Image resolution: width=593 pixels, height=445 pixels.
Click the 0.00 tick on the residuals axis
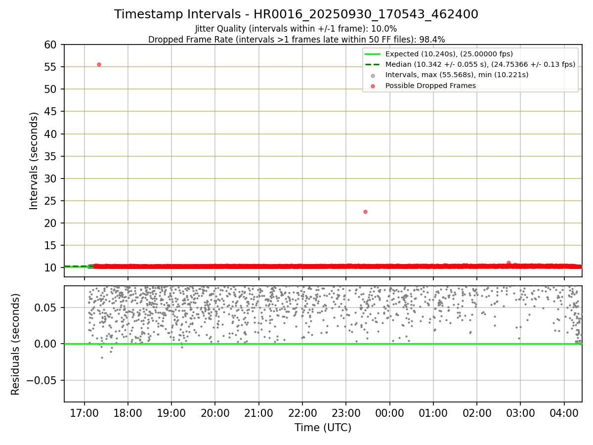47,344
